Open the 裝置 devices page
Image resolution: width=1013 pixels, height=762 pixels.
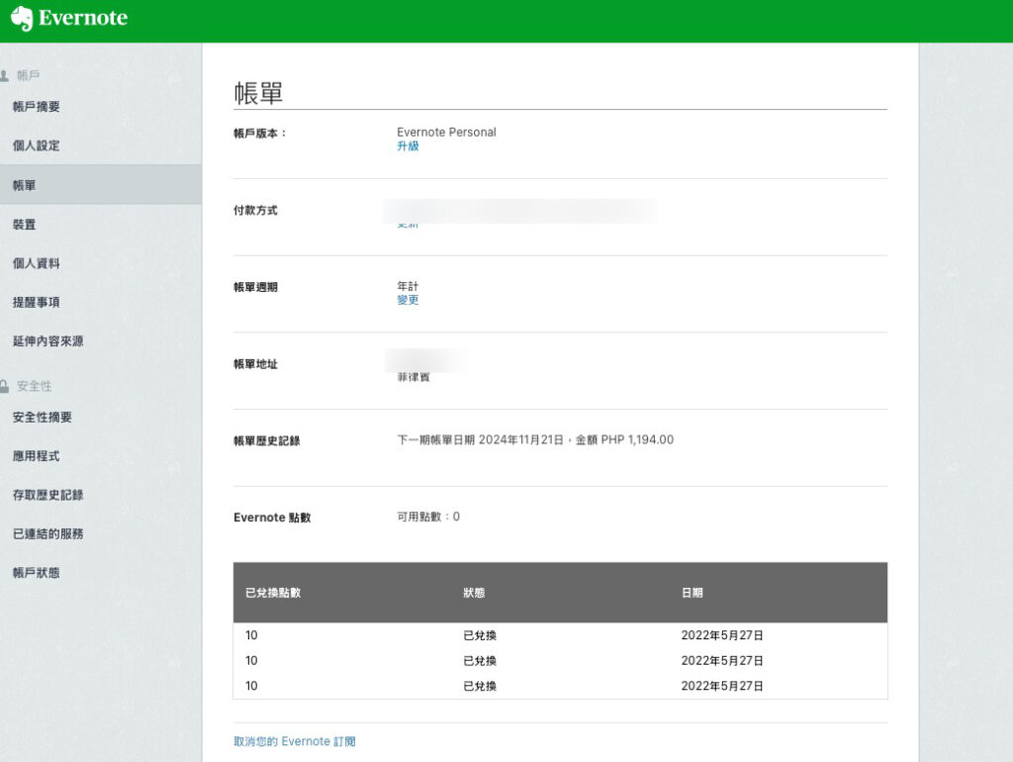[26, 224]
